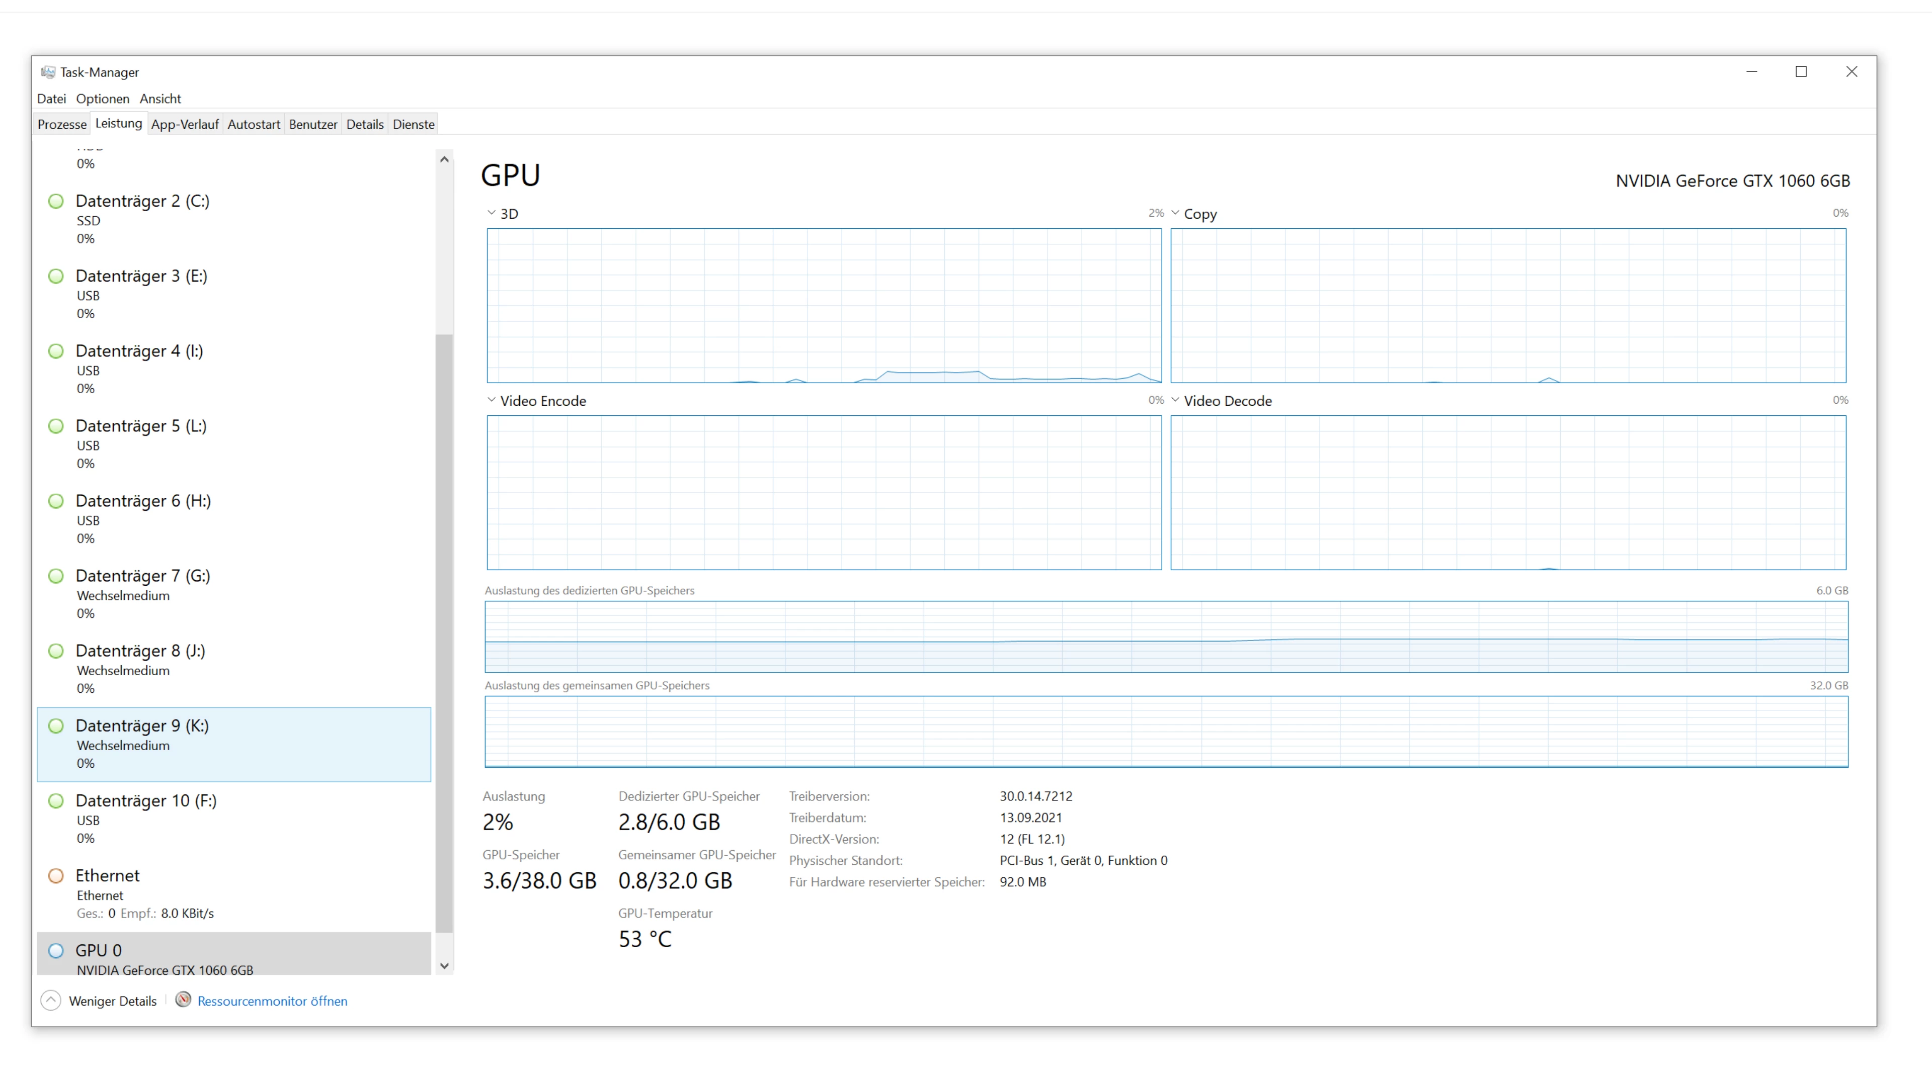Screen dimensions: 1932x1086
Task: Open the Copy engine graph dropdown
Action: pyautogui.click(x=1175, y=213)
